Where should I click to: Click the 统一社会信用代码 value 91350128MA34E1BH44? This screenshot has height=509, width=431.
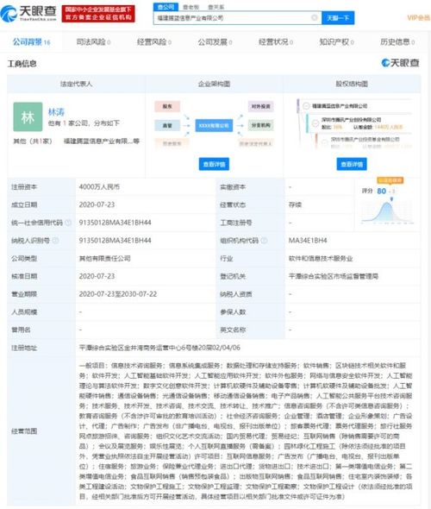pos(115,223)
